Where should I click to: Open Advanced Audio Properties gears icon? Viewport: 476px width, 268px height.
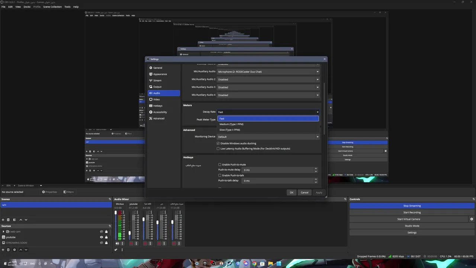pyautogui.click(x=116, y=250)
